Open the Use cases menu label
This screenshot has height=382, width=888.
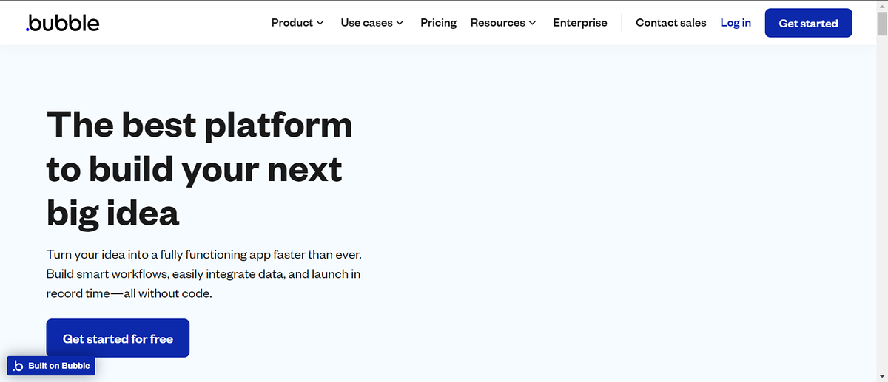pos(366,23)
